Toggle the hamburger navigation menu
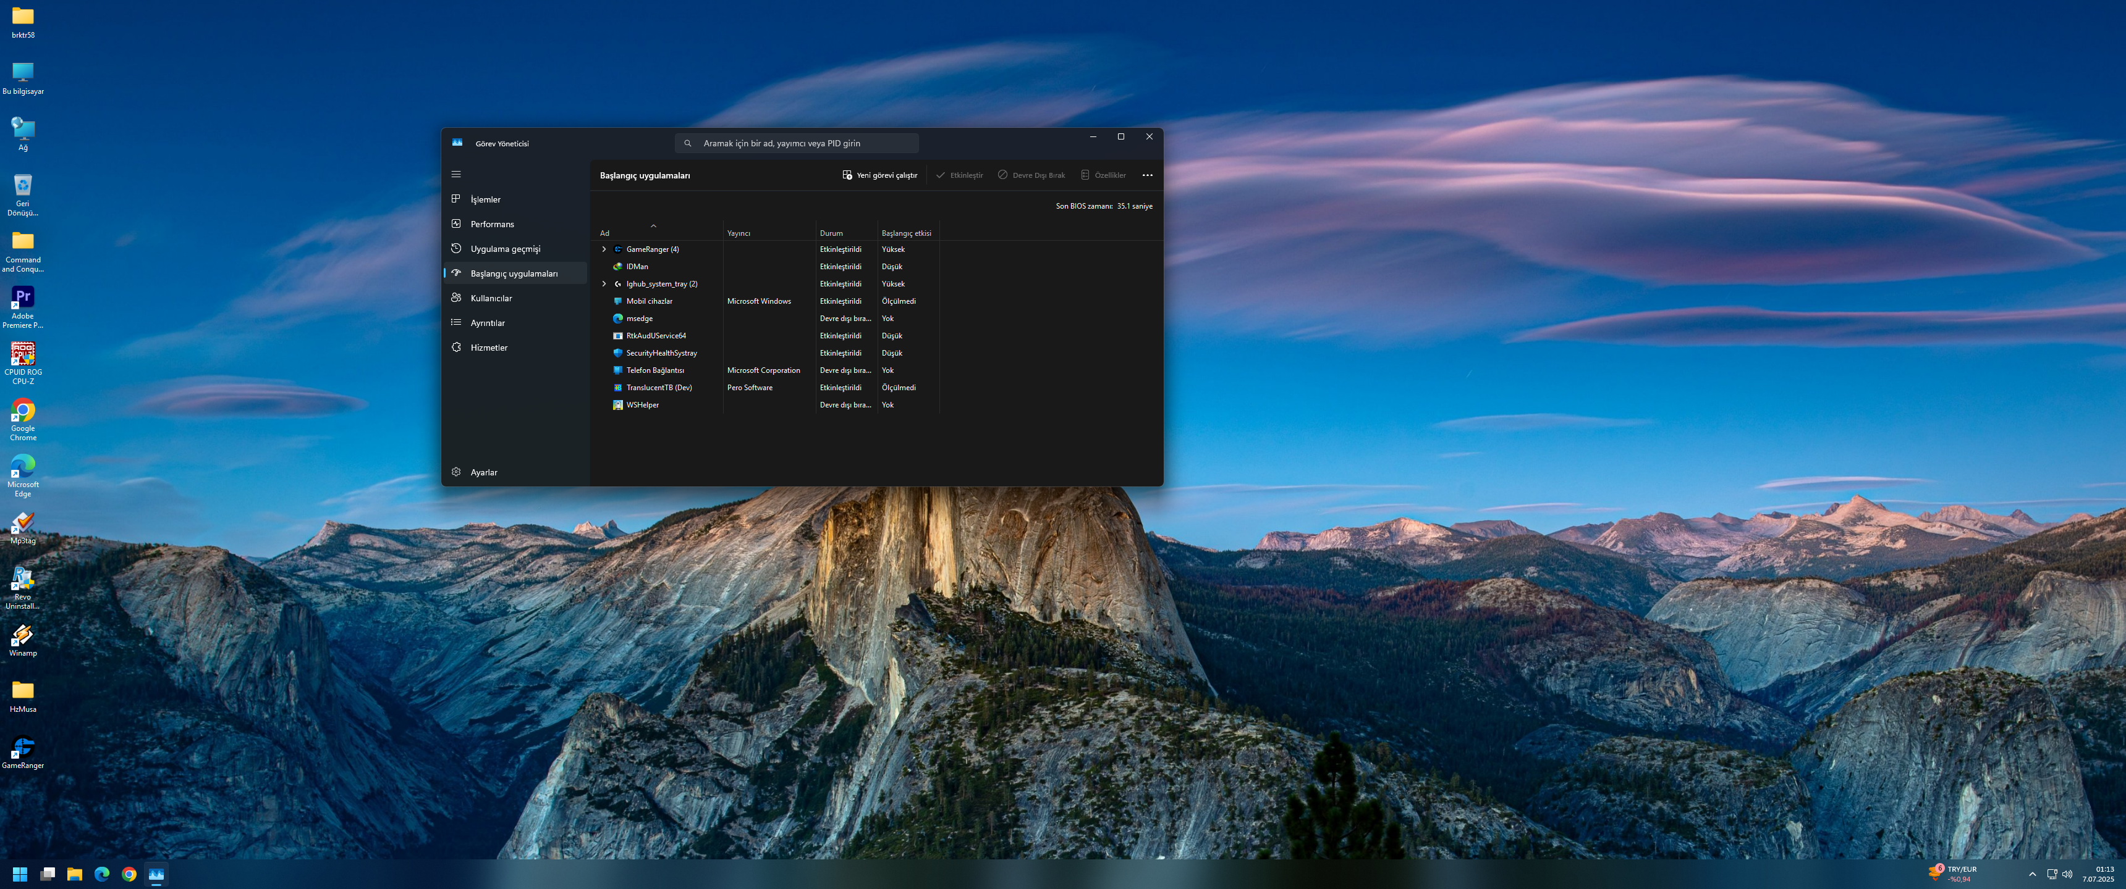This screenshot has height=889, width=2126. 455,174
